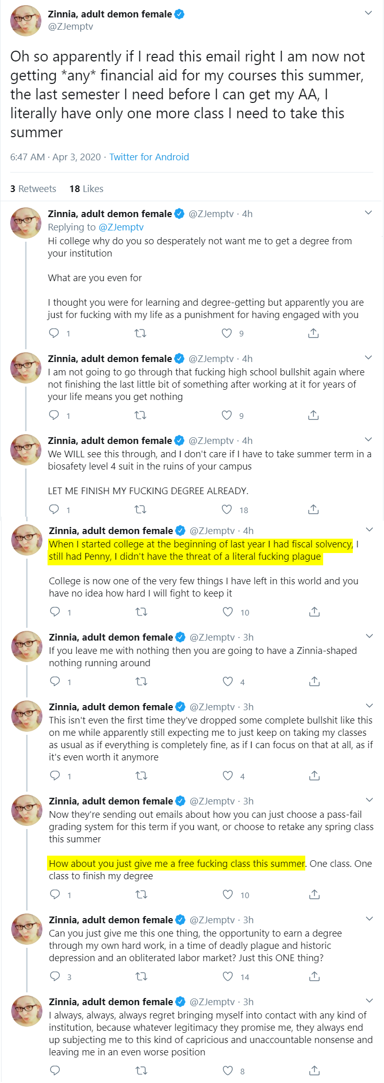Open the 'Twitter for Android' link
This screenshot has height=1083, width=384.
(x=149, y=157)
